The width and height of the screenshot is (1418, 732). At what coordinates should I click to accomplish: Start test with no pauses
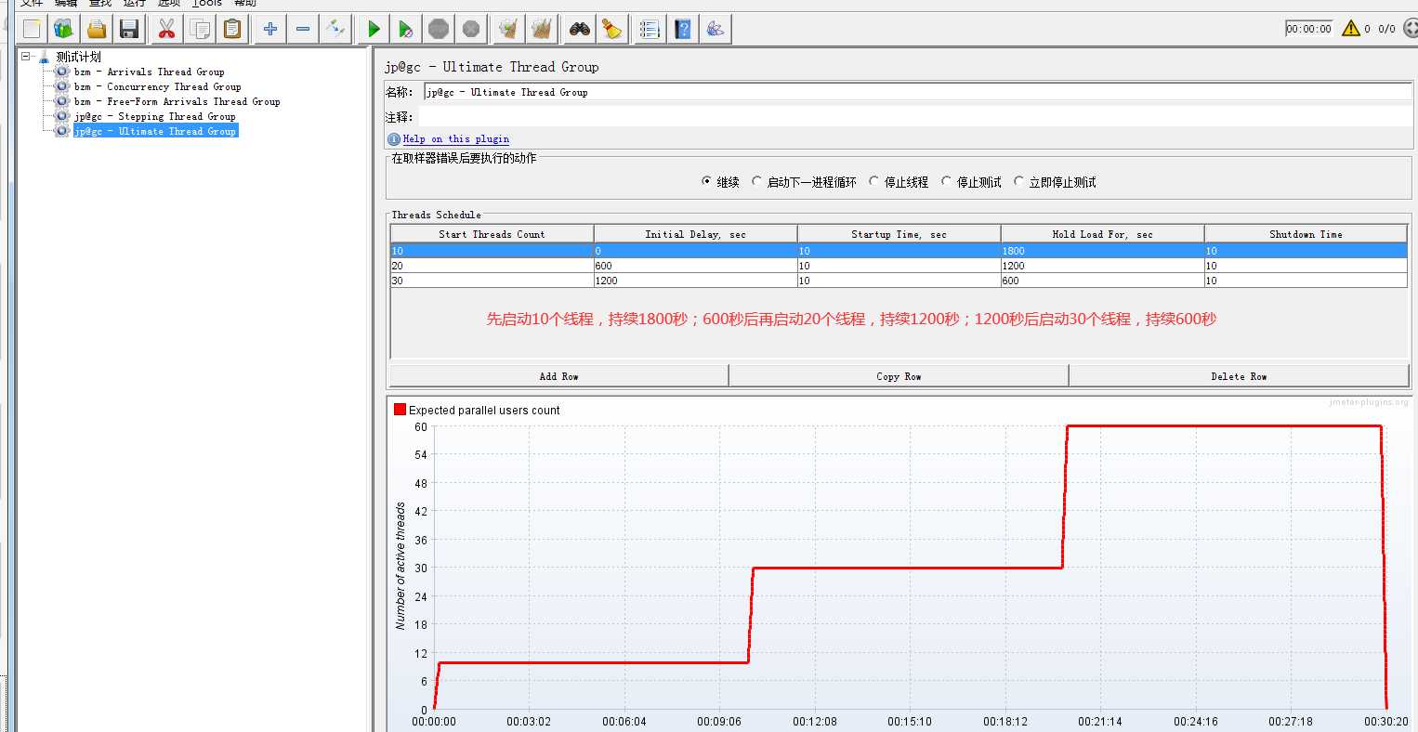tap(406, 29)
